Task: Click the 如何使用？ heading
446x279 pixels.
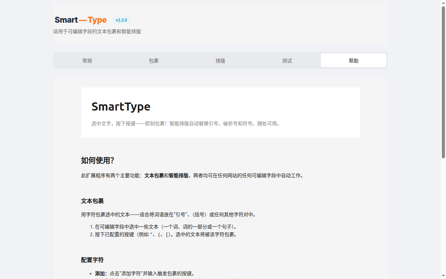Action: click(x=98, y=160)
